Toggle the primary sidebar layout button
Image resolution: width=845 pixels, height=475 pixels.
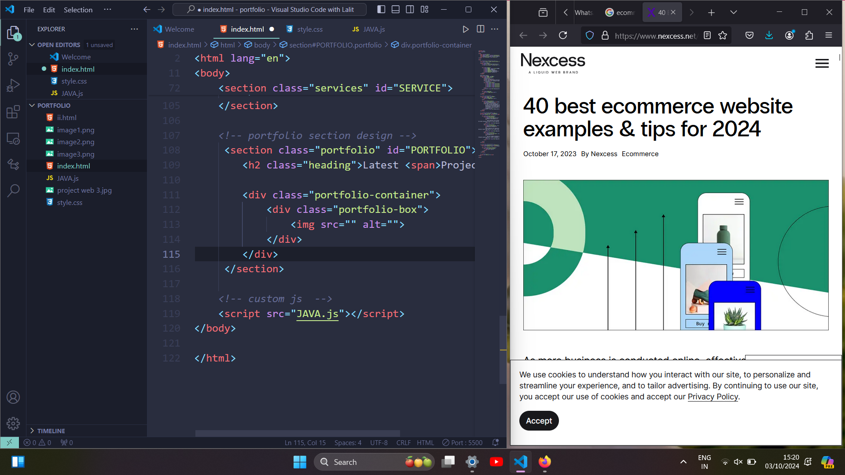coord(381,9)
